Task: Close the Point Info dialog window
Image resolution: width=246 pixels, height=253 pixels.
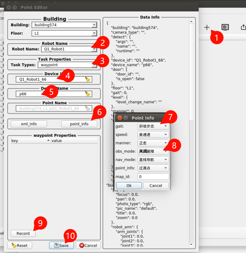Action: [x=120, y=118]
